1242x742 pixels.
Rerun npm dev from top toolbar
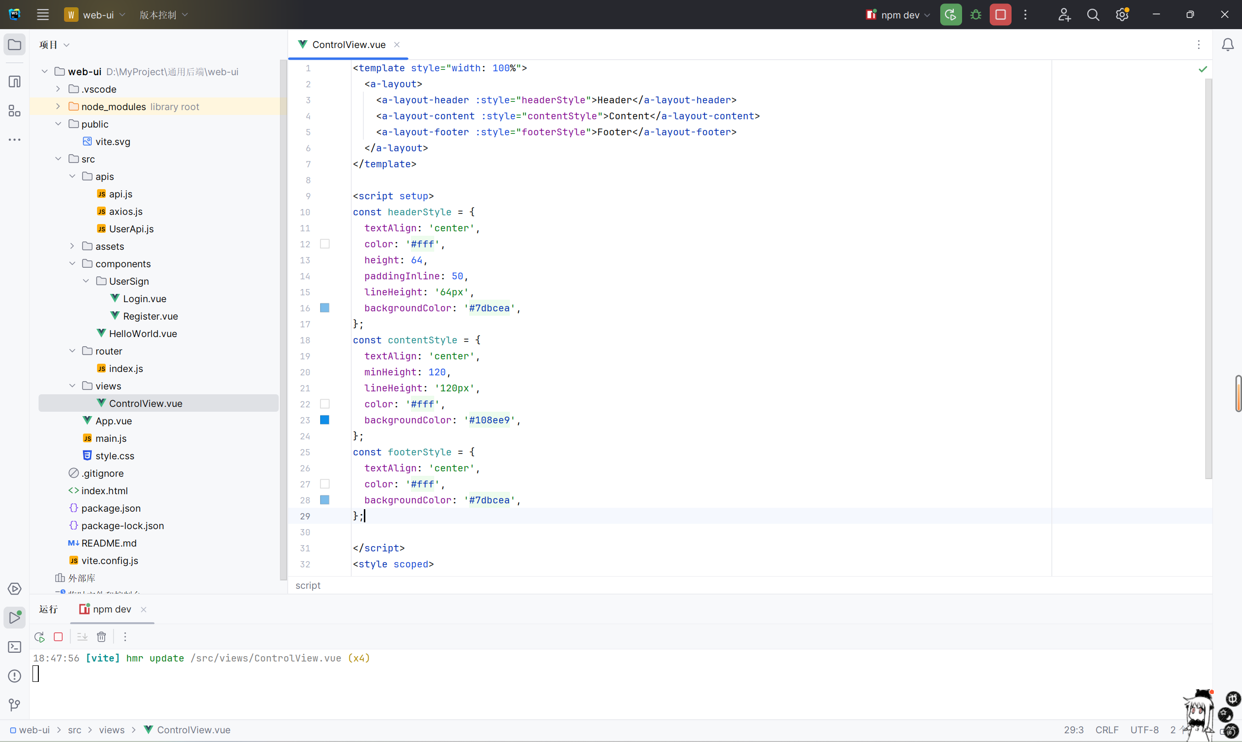950,15
